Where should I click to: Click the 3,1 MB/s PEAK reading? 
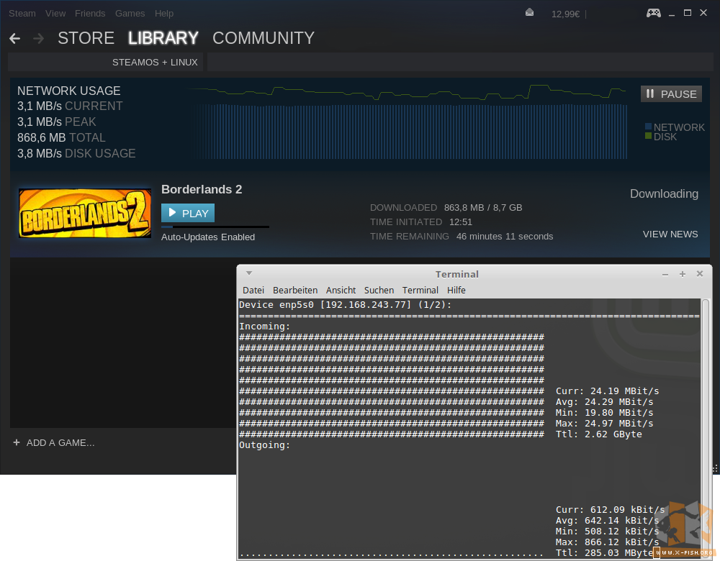tap(56, 122)
